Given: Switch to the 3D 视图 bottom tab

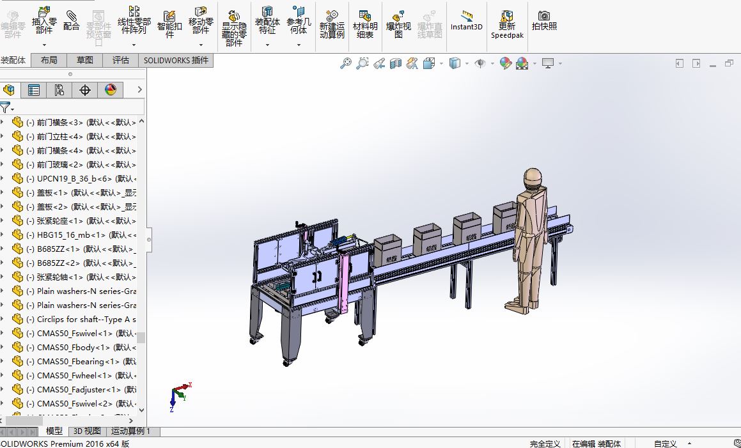Looking at the screenshot, I should point(88,431).
